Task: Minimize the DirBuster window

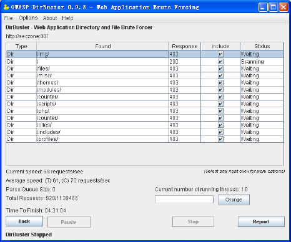Action: click(263, 7)
